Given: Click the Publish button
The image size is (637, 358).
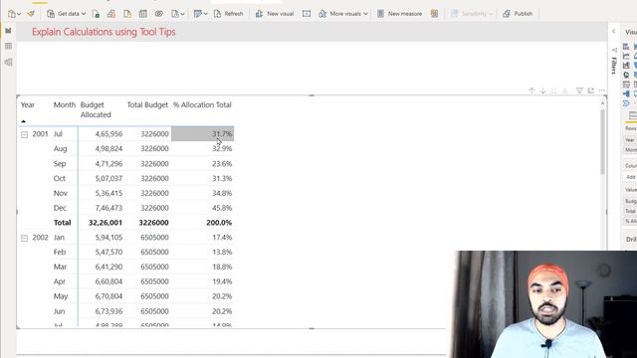Looking at the screenshot, I should 518,14.
